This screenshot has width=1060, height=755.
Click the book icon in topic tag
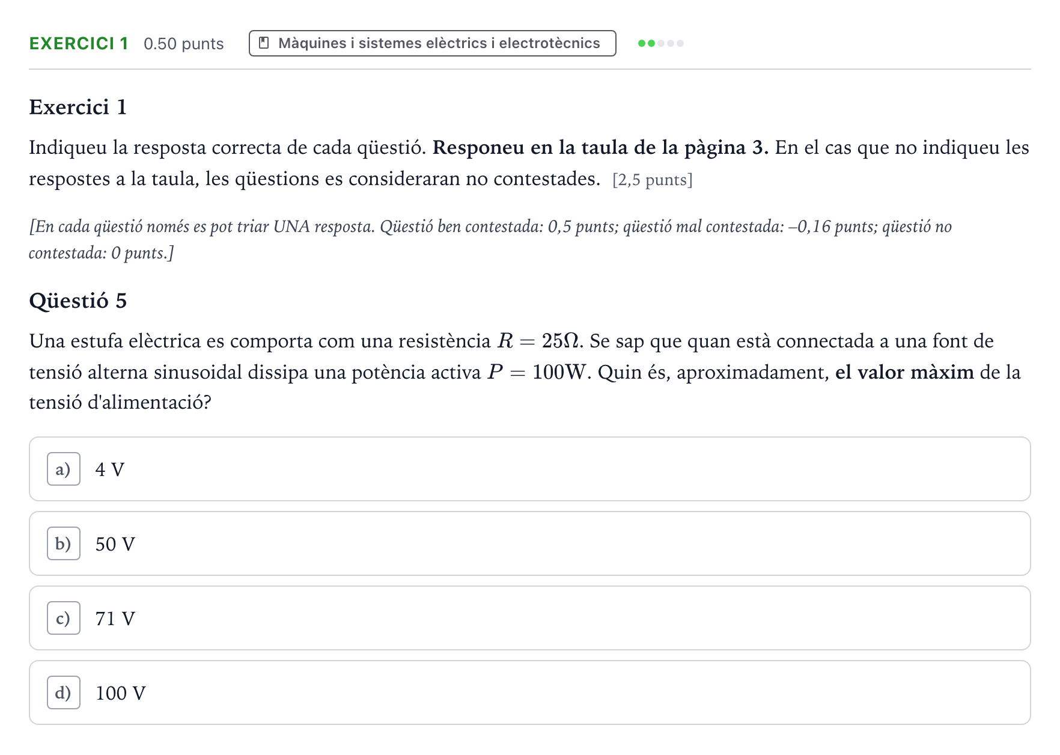[x=263, y=43]
